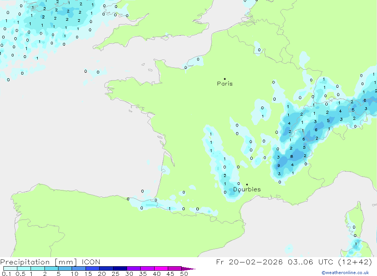Pick the 35–40 mm legend swatch
The width and height of the screenshot is (377, 276).
coord(147,268)
